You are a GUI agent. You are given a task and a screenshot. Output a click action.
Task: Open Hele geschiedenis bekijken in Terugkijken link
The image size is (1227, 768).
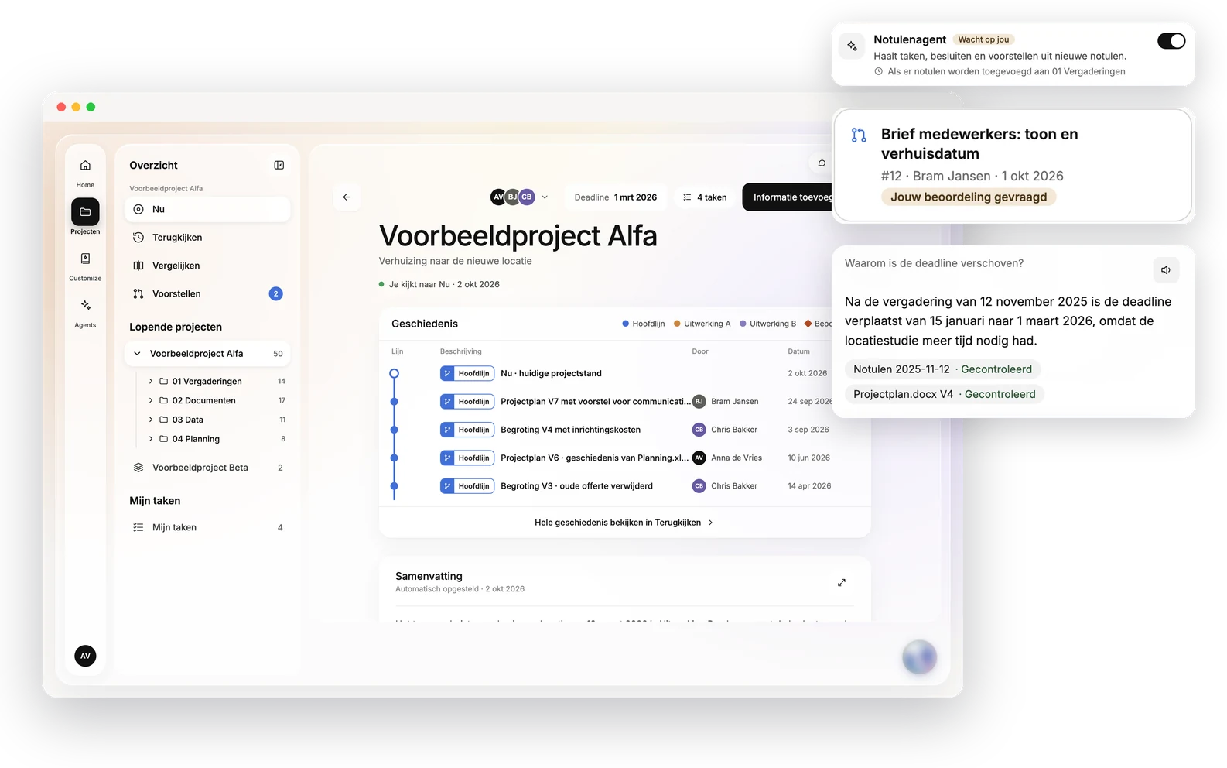pos(624,523)
